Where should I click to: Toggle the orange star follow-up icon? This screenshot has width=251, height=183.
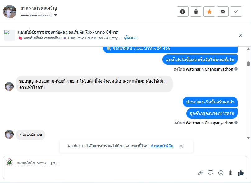(209, 11)
